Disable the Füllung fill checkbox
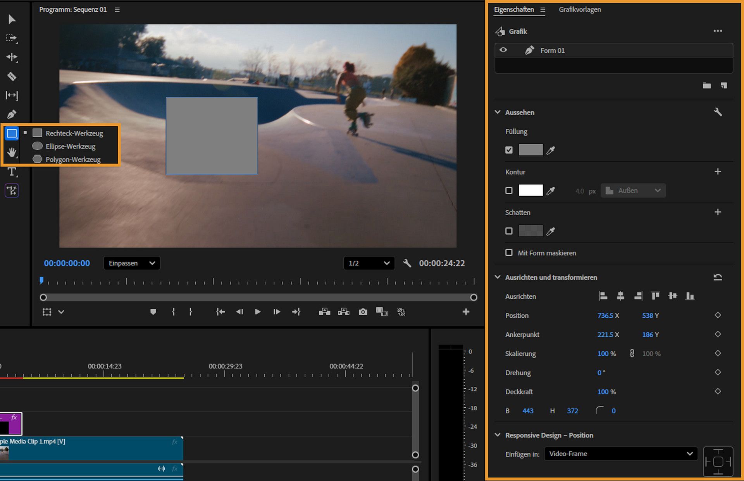The height and width of the screenshot is (481, 744). pos(509,150)
